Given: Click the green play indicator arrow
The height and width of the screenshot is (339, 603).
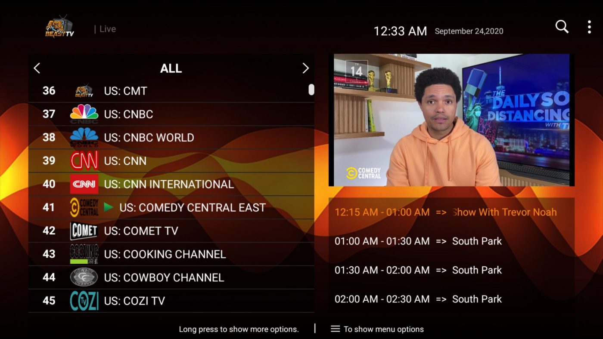Looking at the screenshot, I should click(x=109, y=207).
